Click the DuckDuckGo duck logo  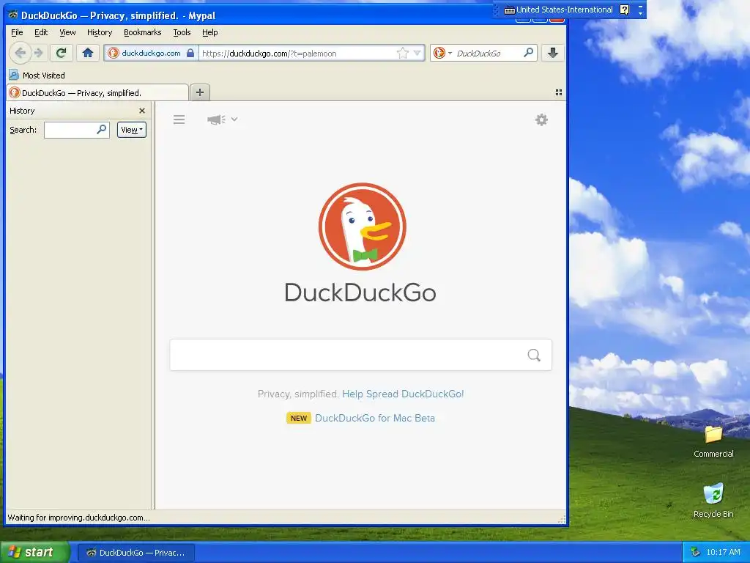[362, 227]
